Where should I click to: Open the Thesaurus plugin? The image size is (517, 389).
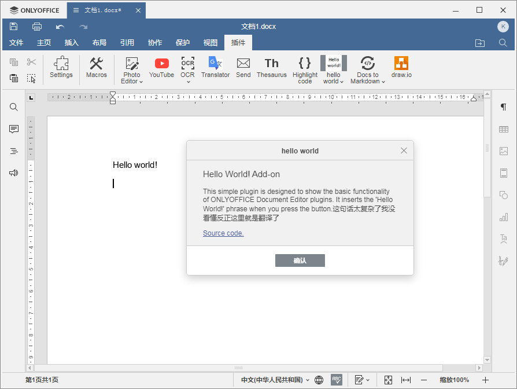coord(272,67)
